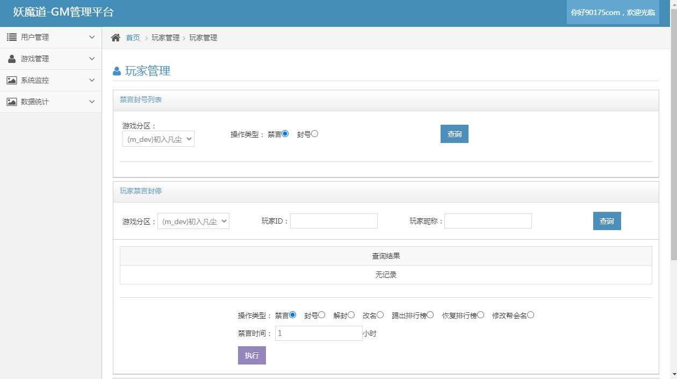The image size is (677, 379).
Task: Open the 系统监控 sidebar menu
Action: 51,80
